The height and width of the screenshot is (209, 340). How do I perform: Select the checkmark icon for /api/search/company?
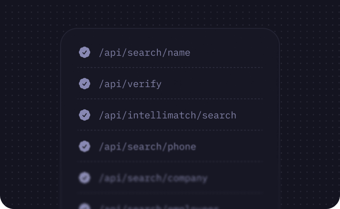pos(85,178)
